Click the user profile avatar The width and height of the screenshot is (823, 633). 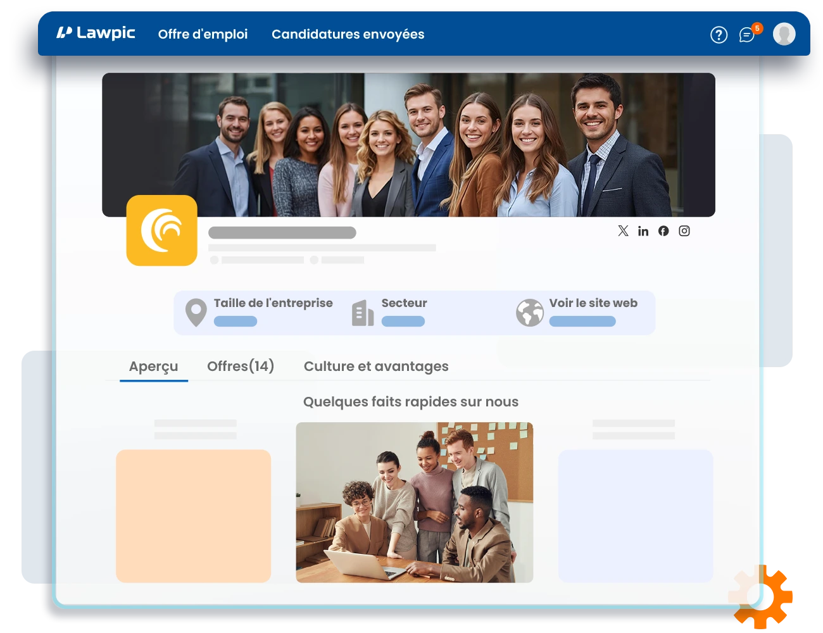click(784, 34)
